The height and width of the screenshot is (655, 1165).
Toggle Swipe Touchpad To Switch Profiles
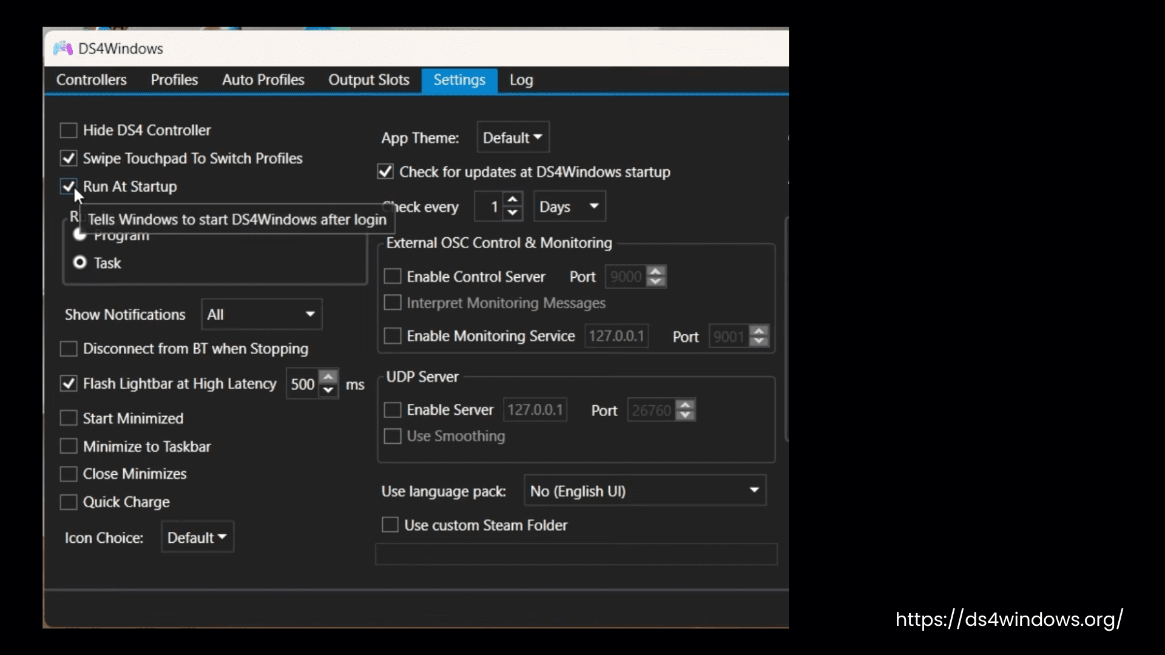pyautogui.click(x=69, y=158)
